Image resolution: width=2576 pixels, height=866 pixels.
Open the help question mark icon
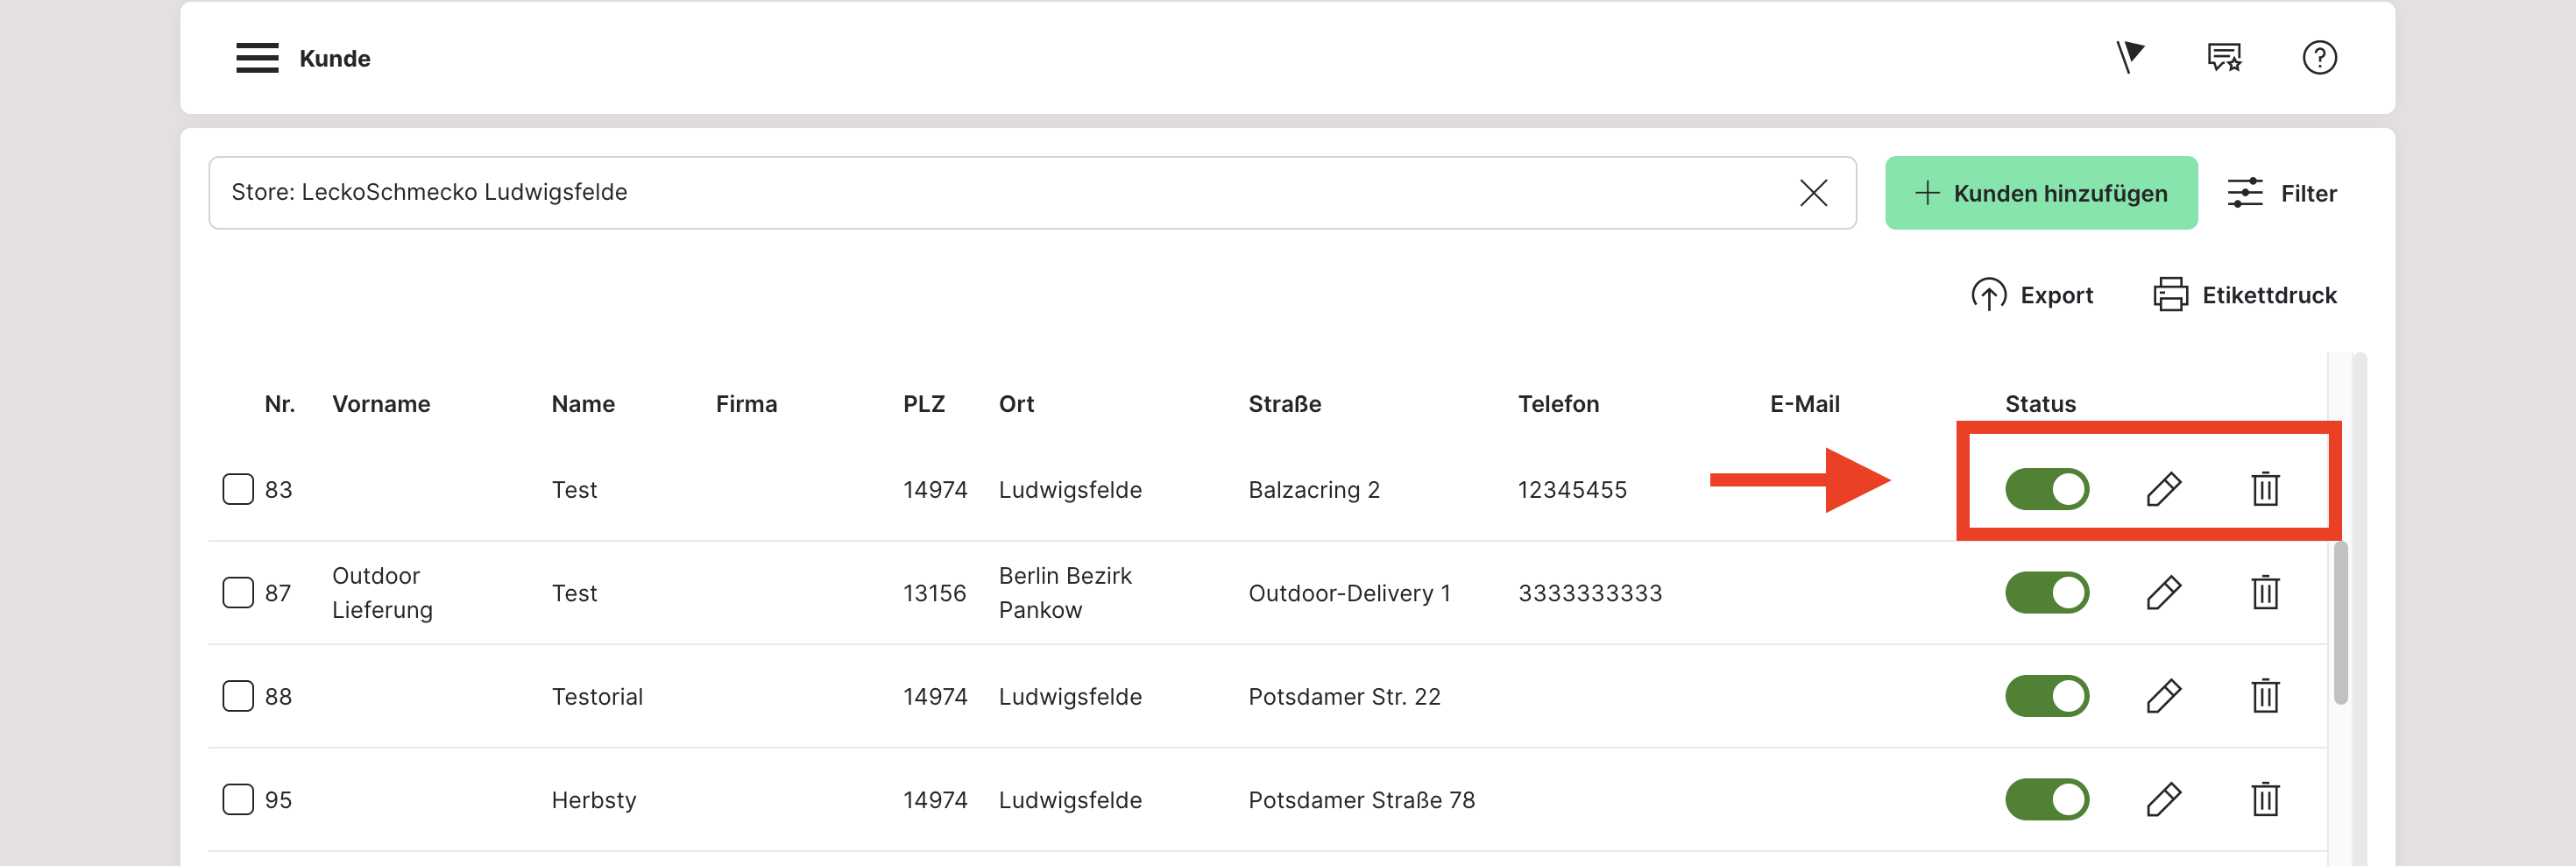click(x=2319, y=57)
